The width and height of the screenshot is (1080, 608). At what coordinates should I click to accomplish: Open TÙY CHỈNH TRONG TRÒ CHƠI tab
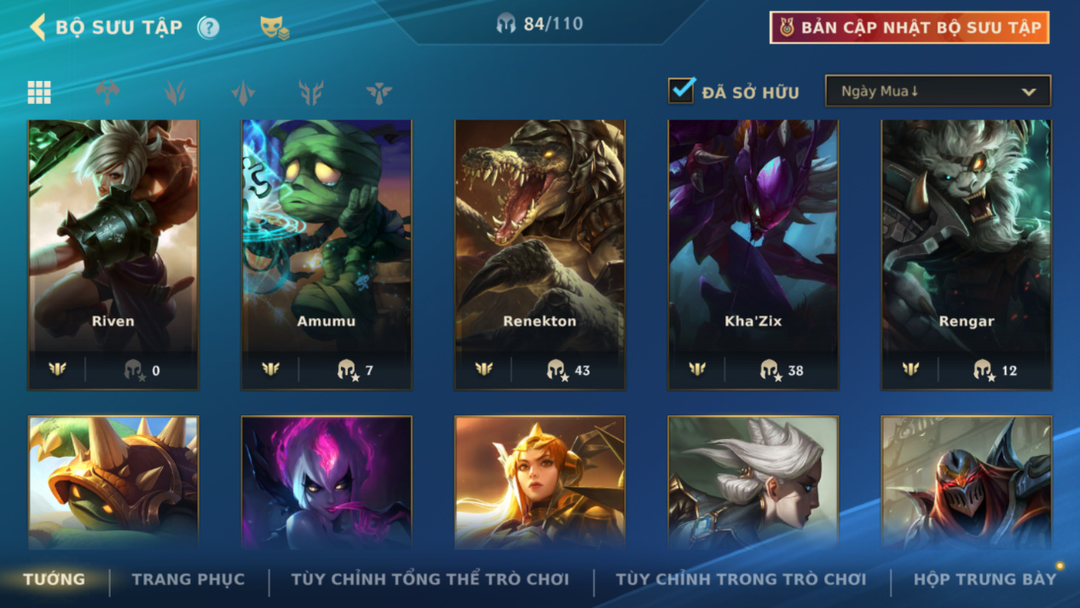click(x=741, y=579)
